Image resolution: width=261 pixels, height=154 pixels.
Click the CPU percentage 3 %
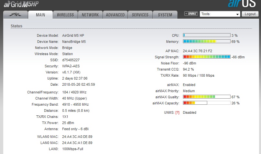pos(234,35)
